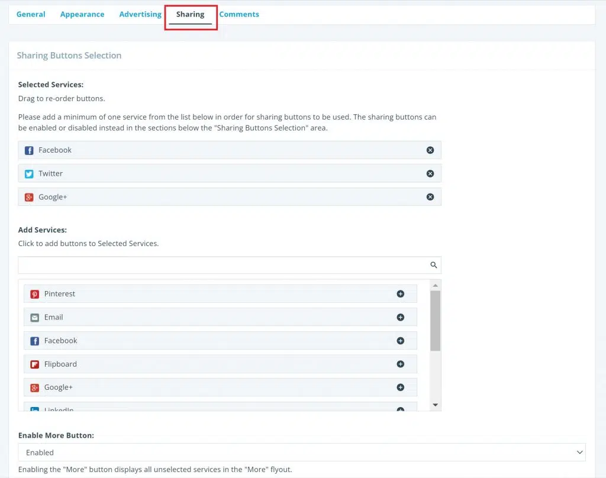Open the Appearance tab
Viewport: 606px width, 478px height.
(x=82, y=14)
